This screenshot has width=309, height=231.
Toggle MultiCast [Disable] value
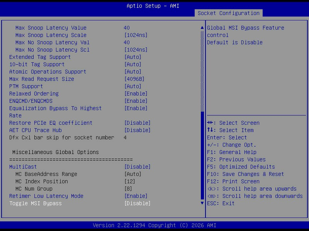tap(138, 167)
